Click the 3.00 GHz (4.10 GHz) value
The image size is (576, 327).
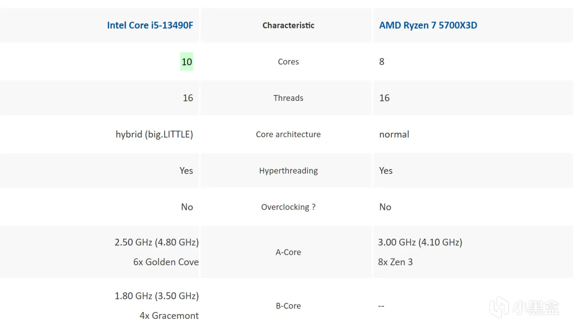[x=420, y=242]
